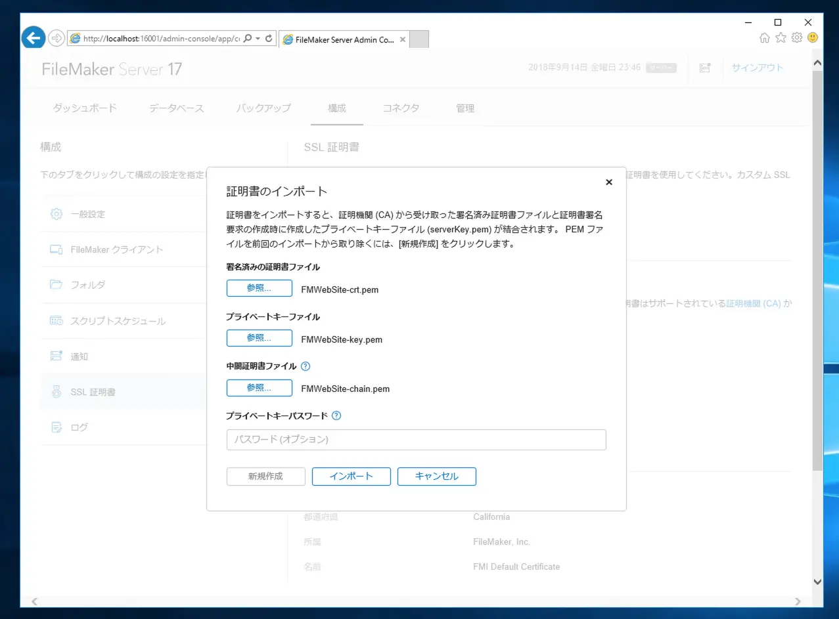Open help for プライベートキーパスワード
The height and width of the screenshot is (619, 839).
tap(336, 416)
